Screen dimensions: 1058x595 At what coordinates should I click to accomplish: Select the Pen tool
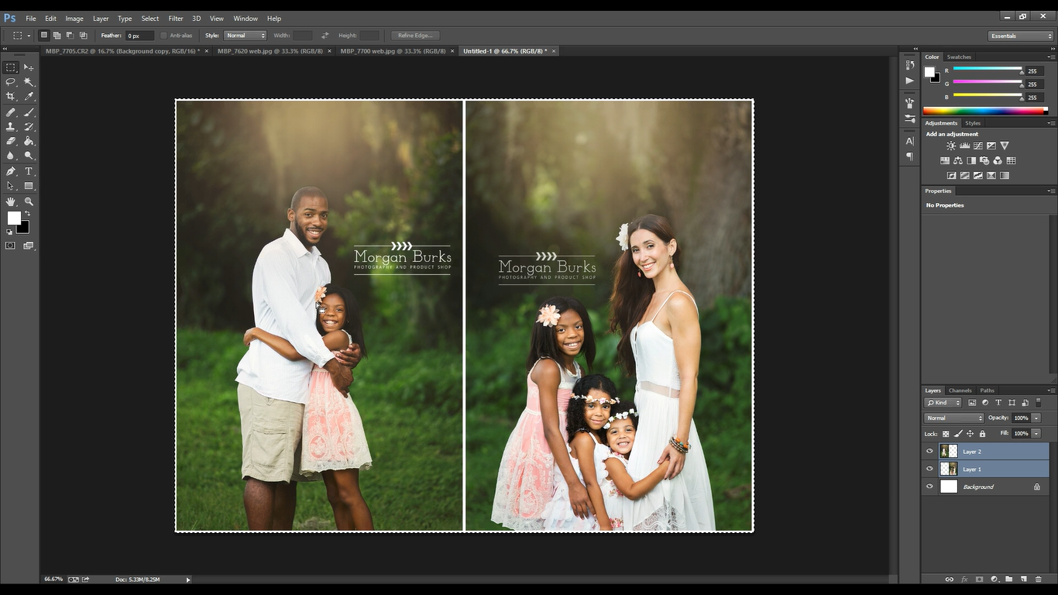pos(11,171)
